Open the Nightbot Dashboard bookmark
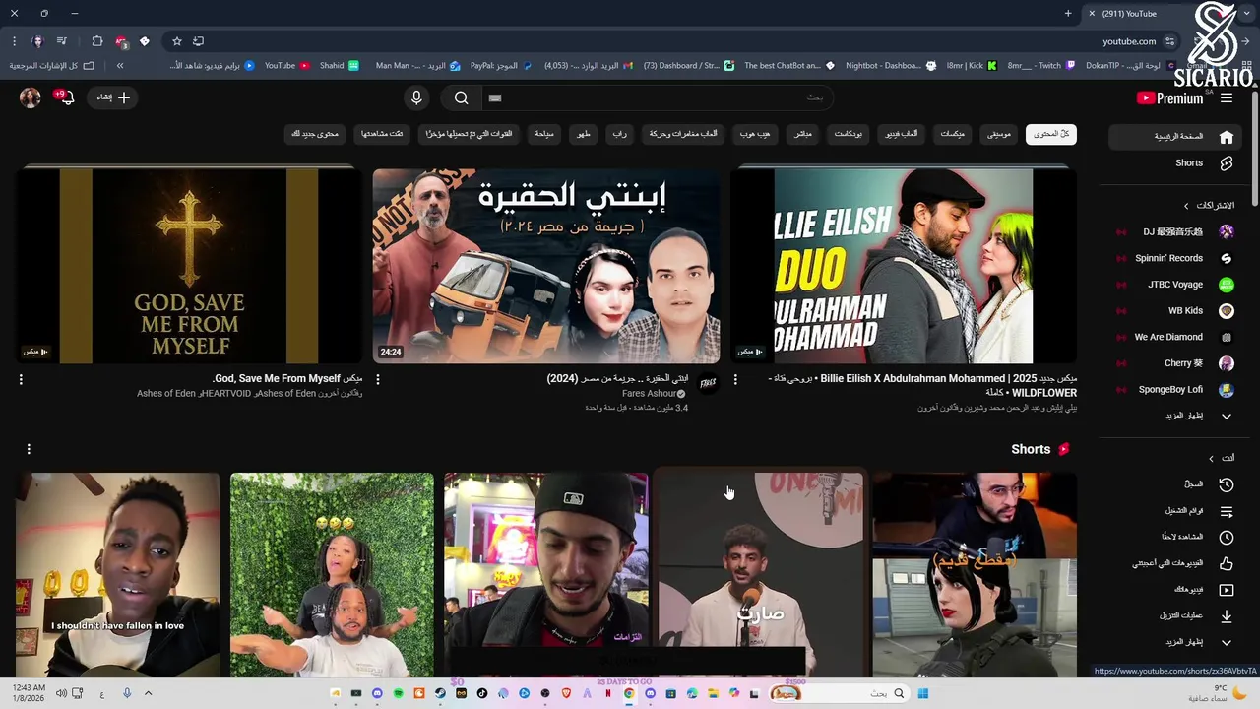1260x709 pixels. pos(891,66)
